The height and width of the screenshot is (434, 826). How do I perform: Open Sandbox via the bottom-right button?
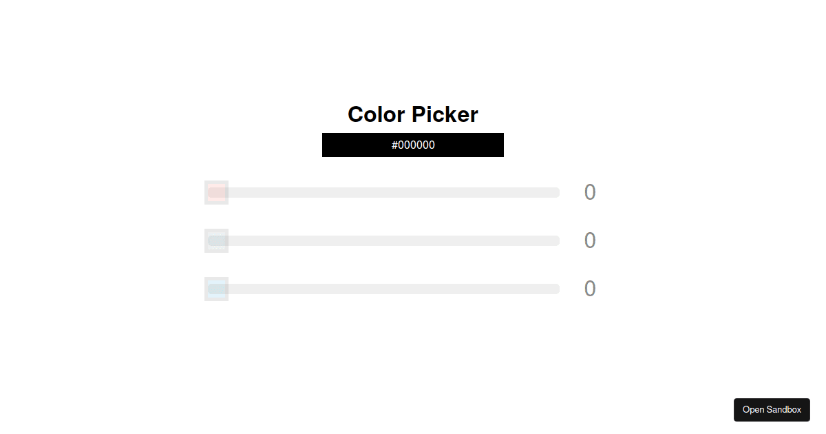[x=772, y=409]
